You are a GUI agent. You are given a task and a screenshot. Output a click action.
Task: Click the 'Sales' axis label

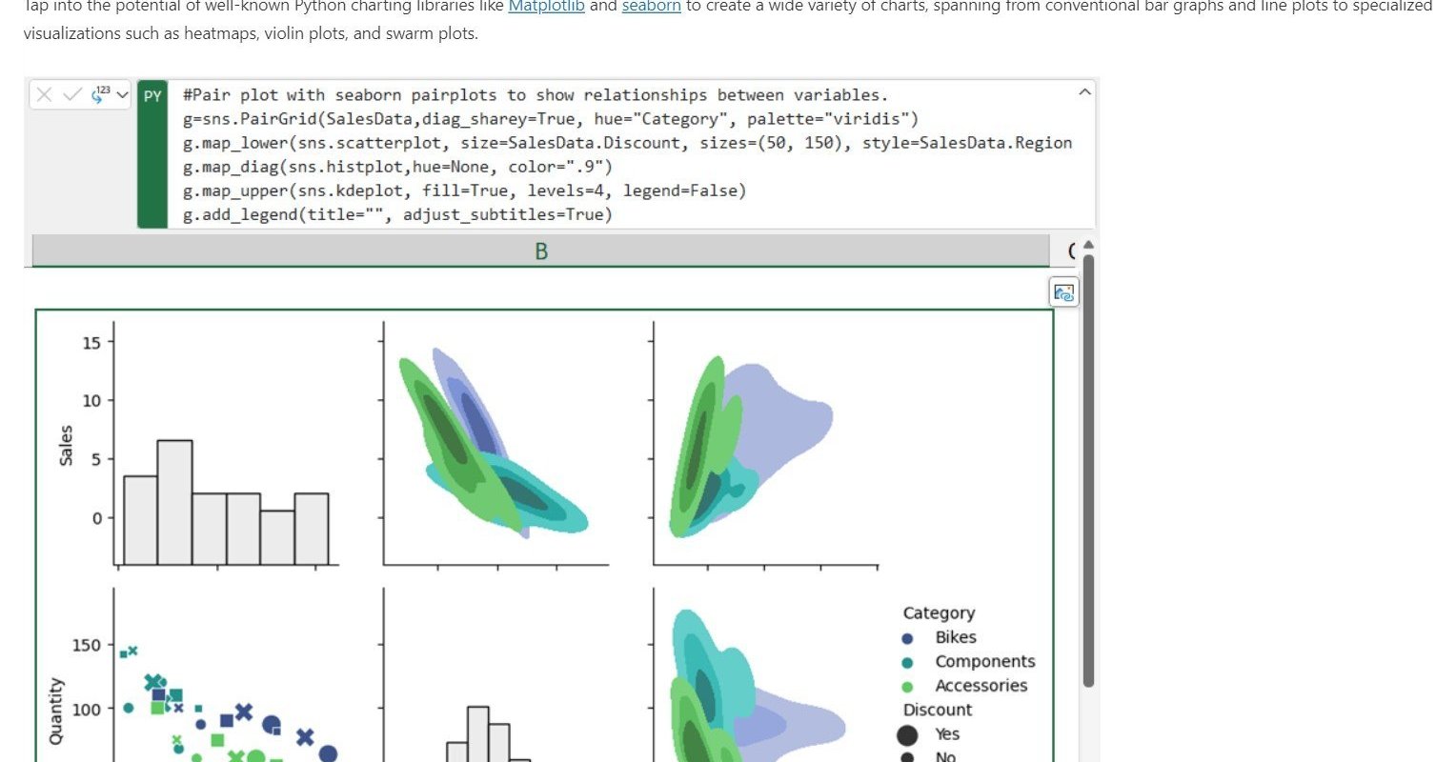[x=66, y=445]
